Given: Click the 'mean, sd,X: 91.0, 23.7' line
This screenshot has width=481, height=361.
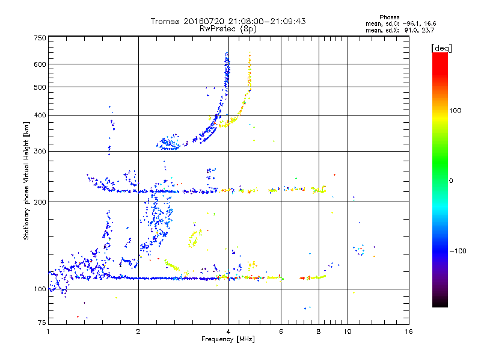Looking at the screenshot, I should [400, 30].
